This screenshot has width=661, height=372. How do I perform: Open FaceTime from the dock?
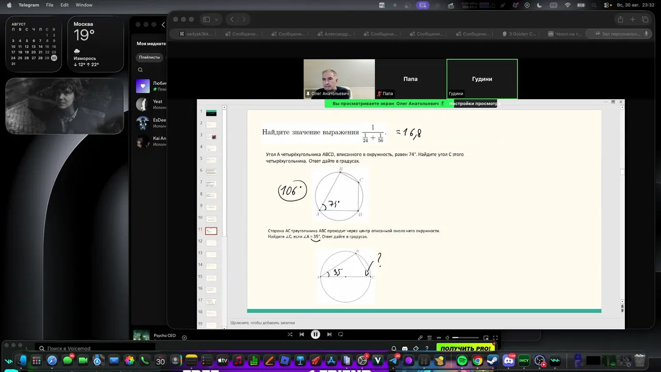pyautogui.click(x=83, y=361)
